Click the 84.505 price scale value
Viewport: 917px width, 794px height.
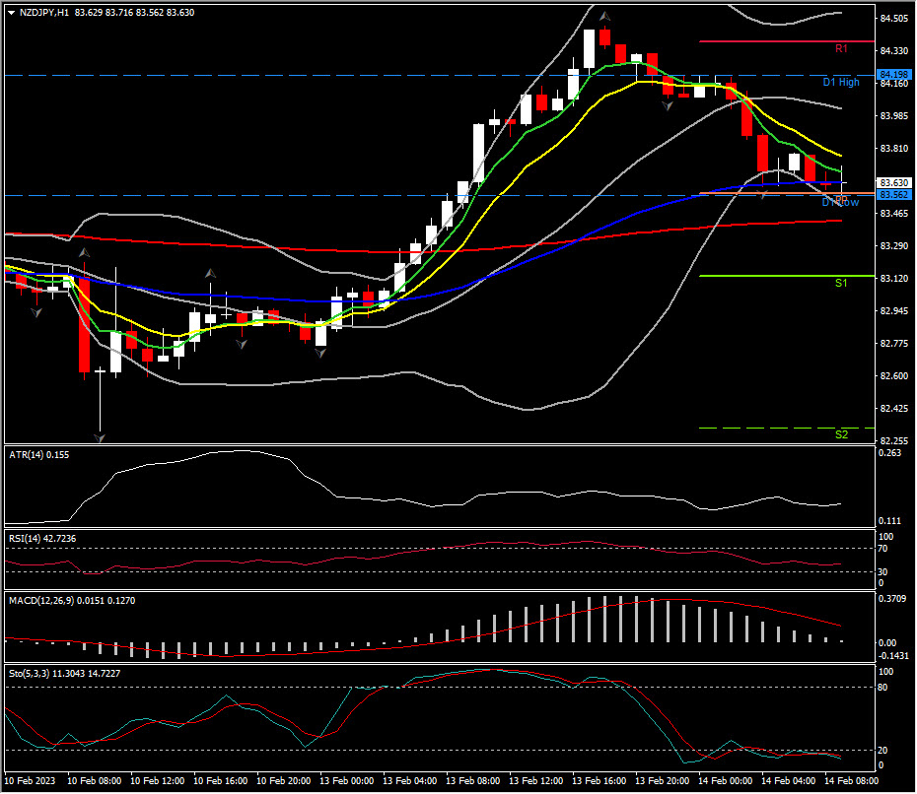tap(893, 19)
